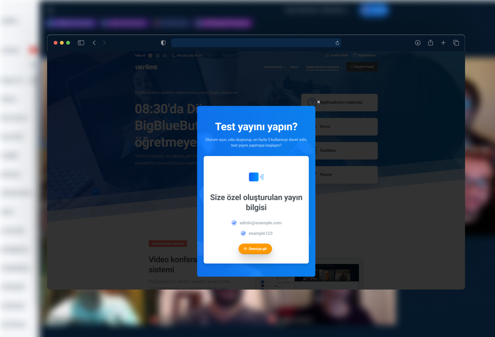Toggle the Safari sidebar panel

point(81,43)
